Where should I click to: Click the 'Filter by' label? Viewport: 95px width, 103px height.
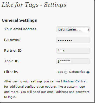[11, 72]
